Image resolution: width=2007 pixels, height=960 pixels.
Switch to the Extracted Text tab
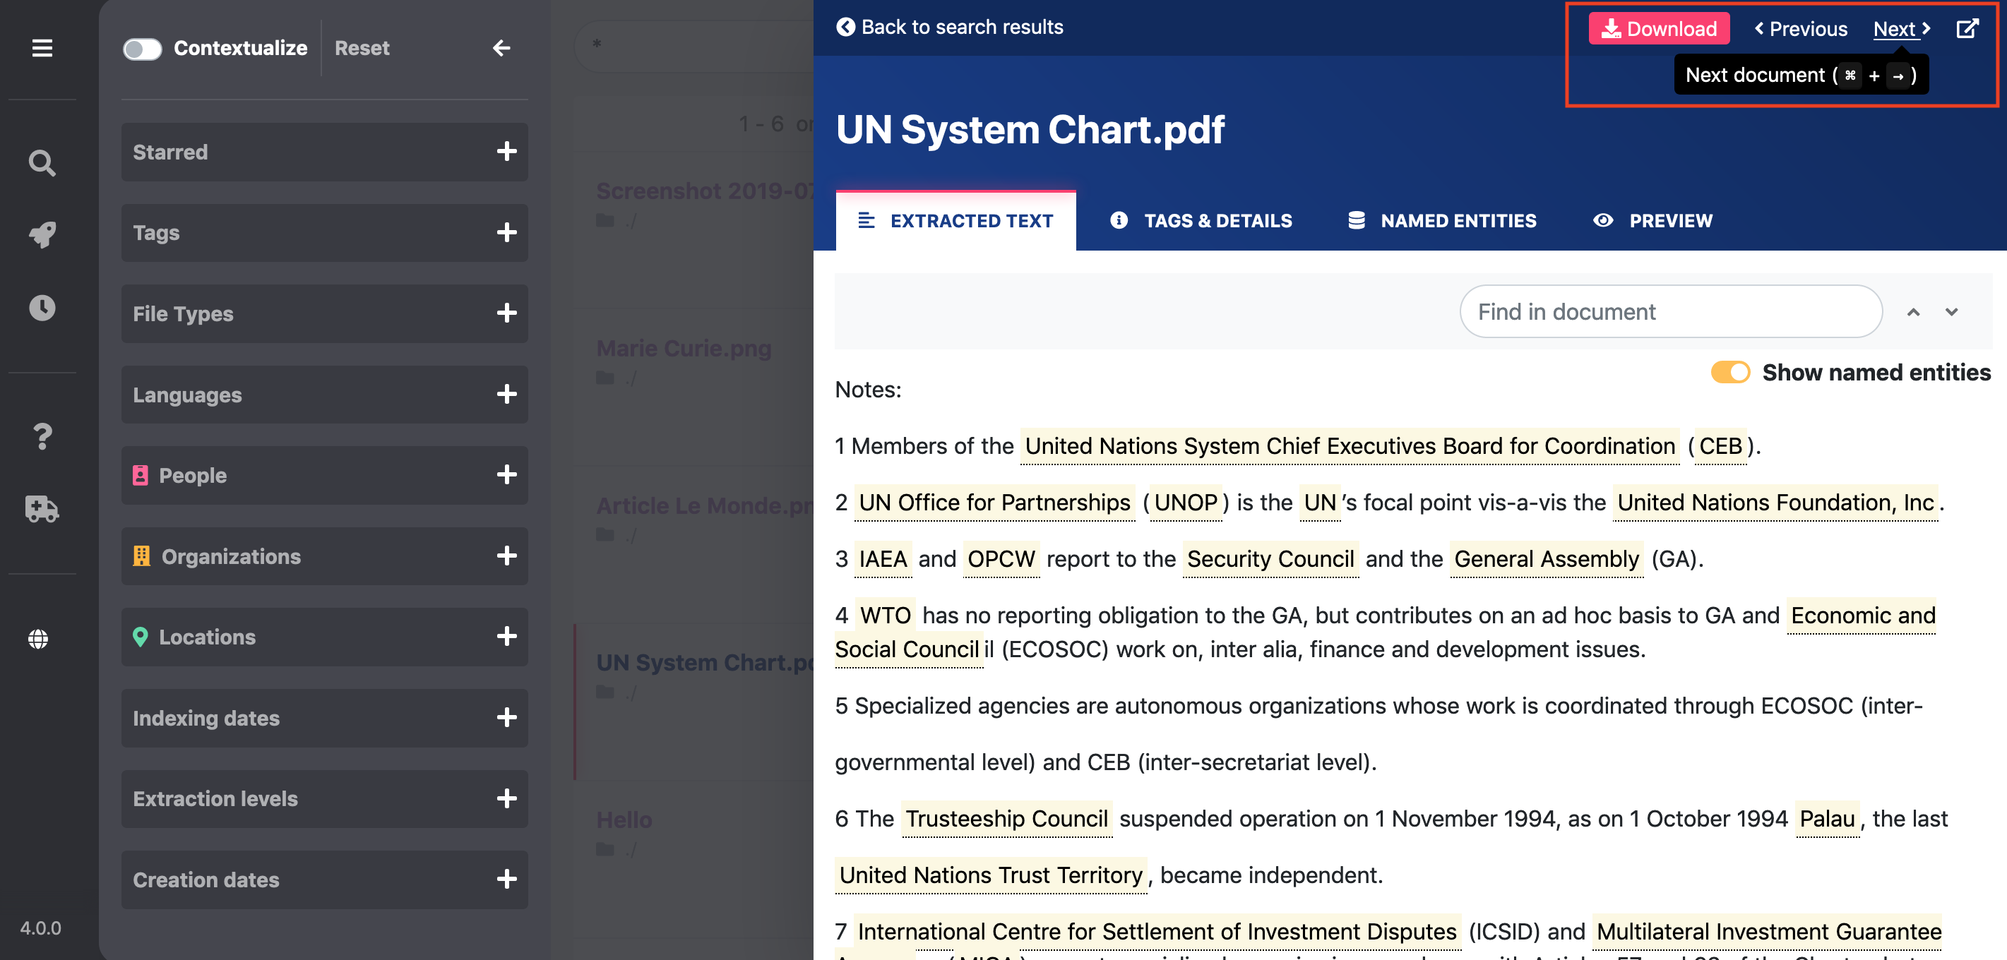pyautogui.click(x=955, y=221)
